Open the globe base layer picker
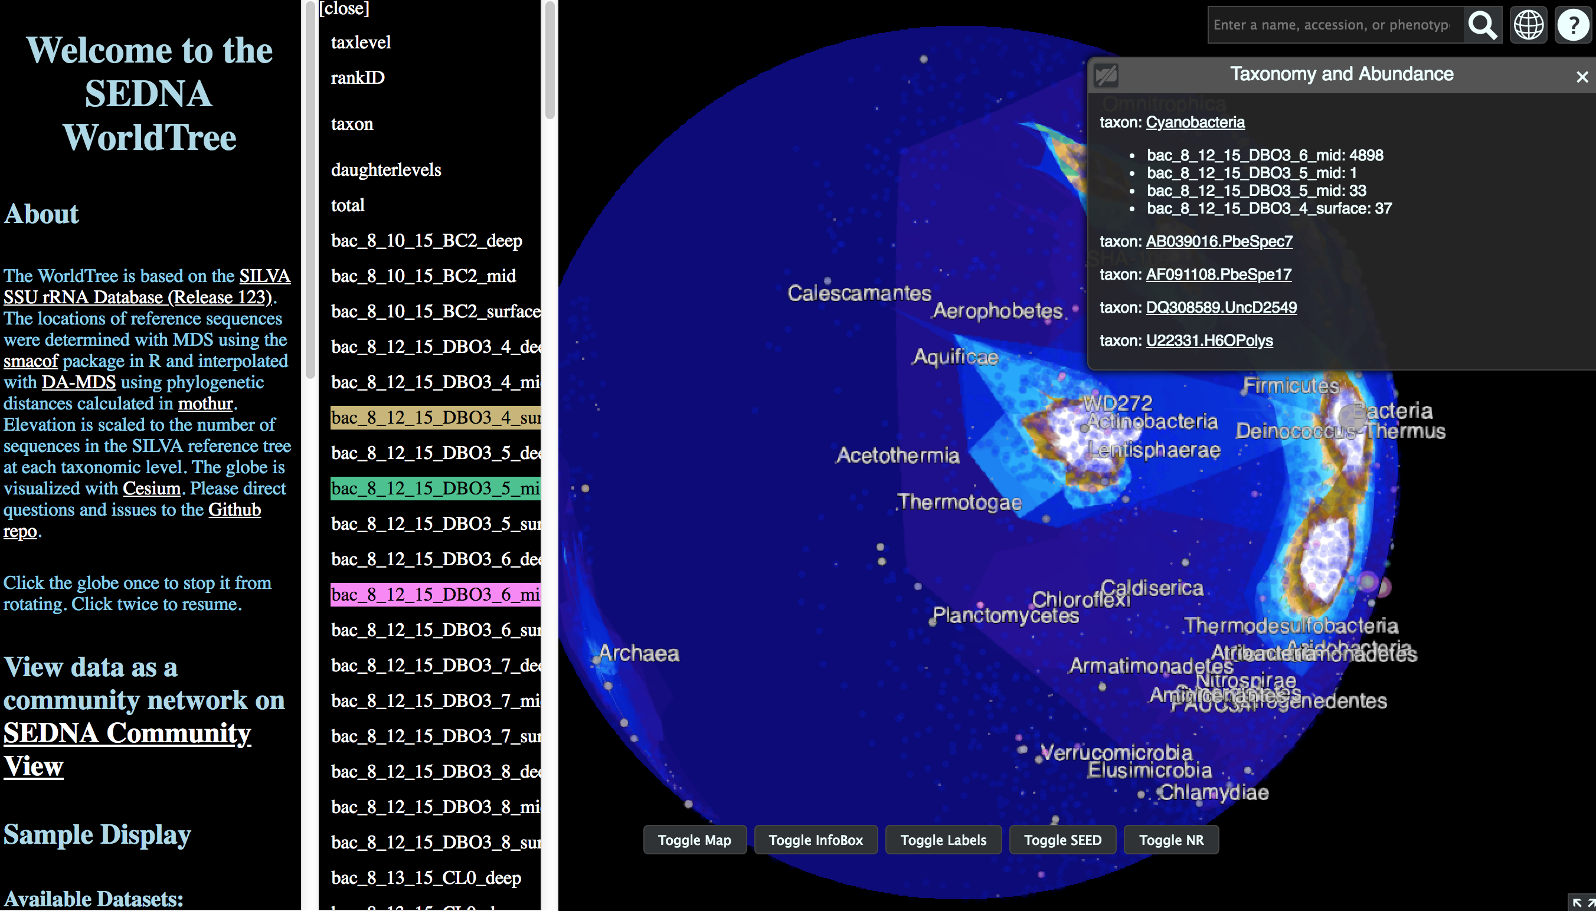Screen dimensions: 1596x911 [x=1528, y=25]
